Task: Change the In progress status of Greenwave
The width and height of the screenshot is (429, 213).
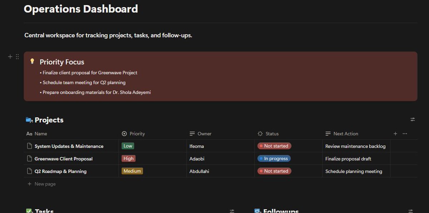Action: pos(274,158)
